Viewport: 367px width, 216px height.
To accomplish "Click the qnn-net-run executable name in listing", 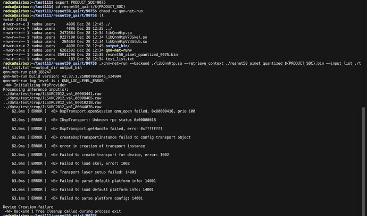I will coord(118,50).
